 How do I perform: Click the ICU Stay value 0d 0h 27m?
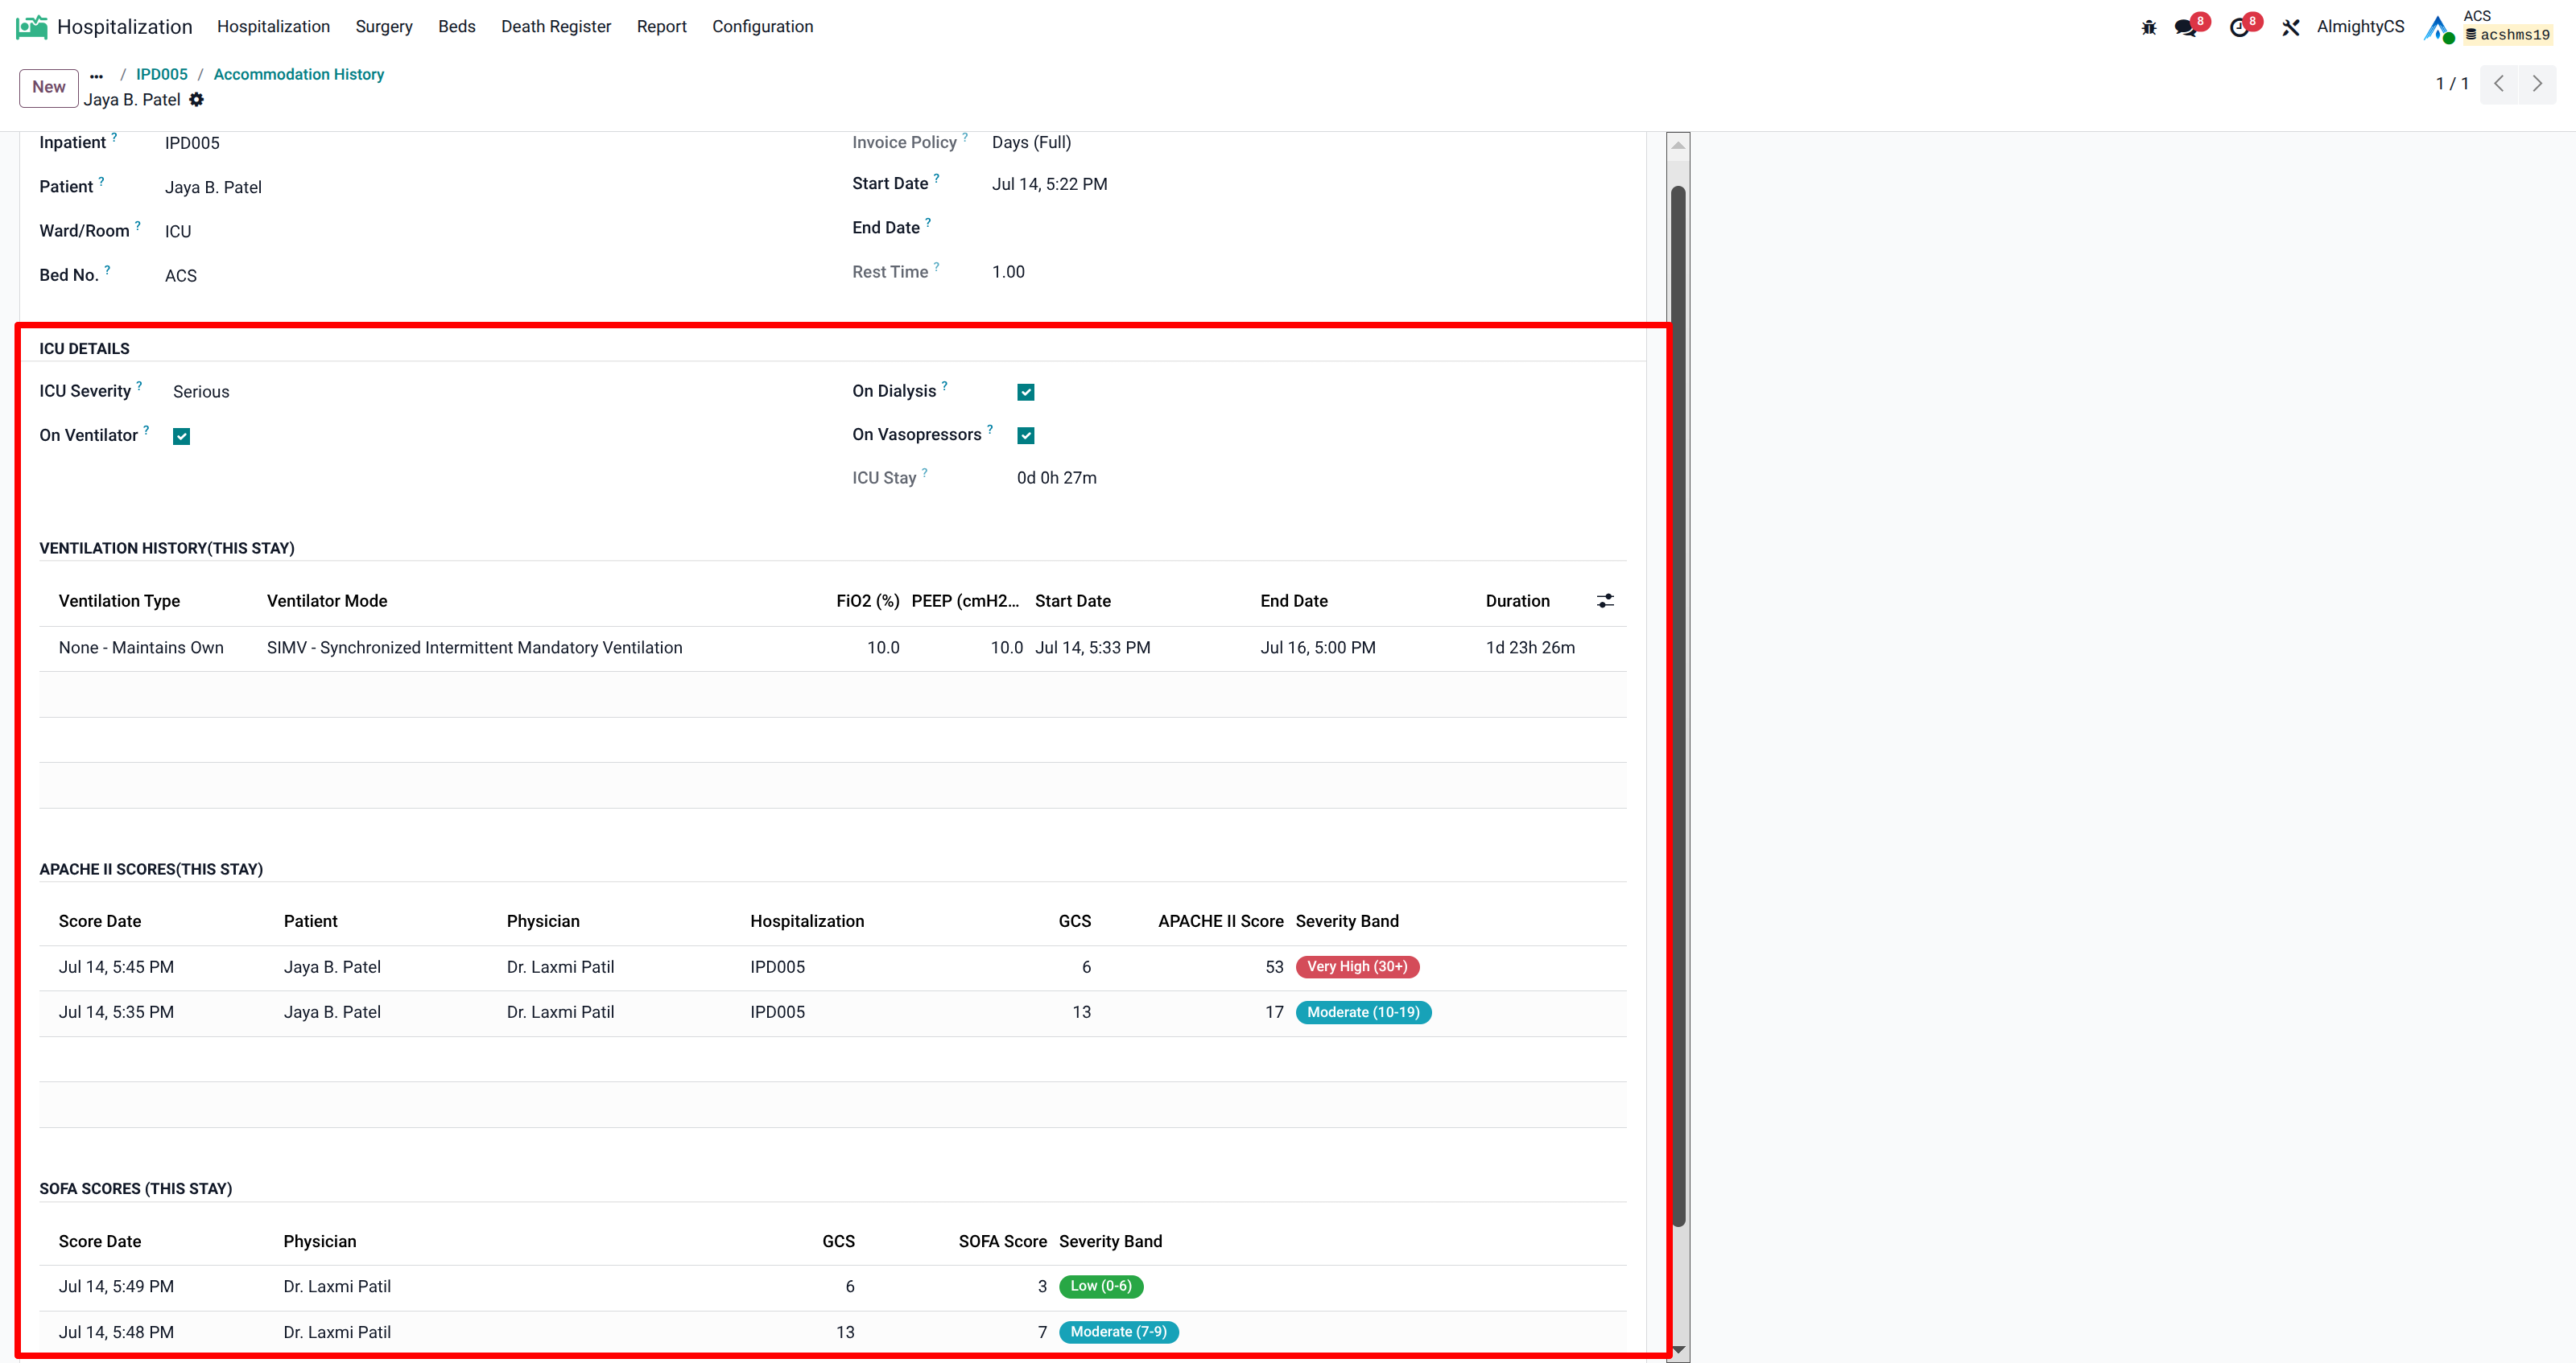pyautogui.click(x=1056, y=479)
